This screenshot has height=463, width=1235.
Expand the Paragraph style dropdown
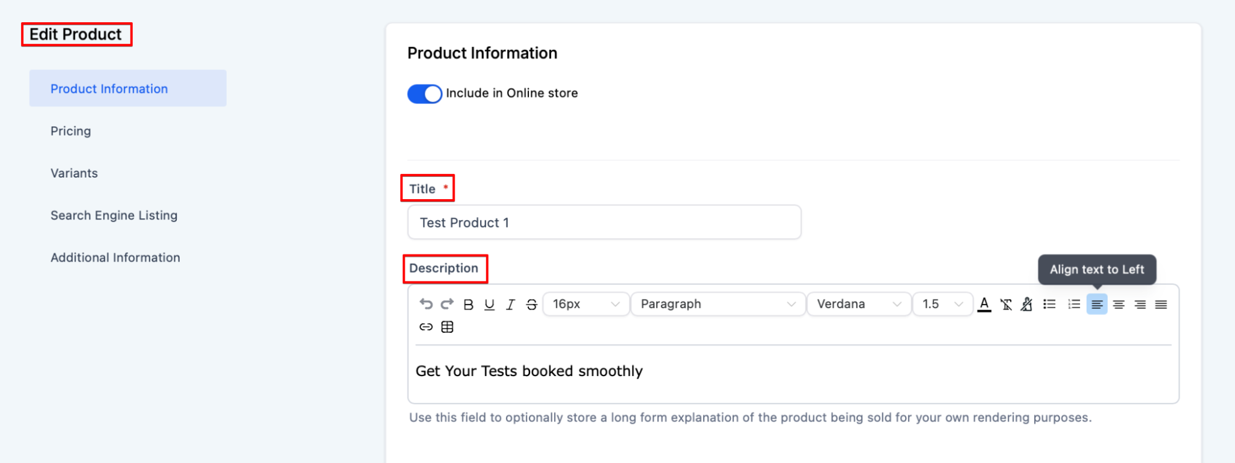click(717, 304)
